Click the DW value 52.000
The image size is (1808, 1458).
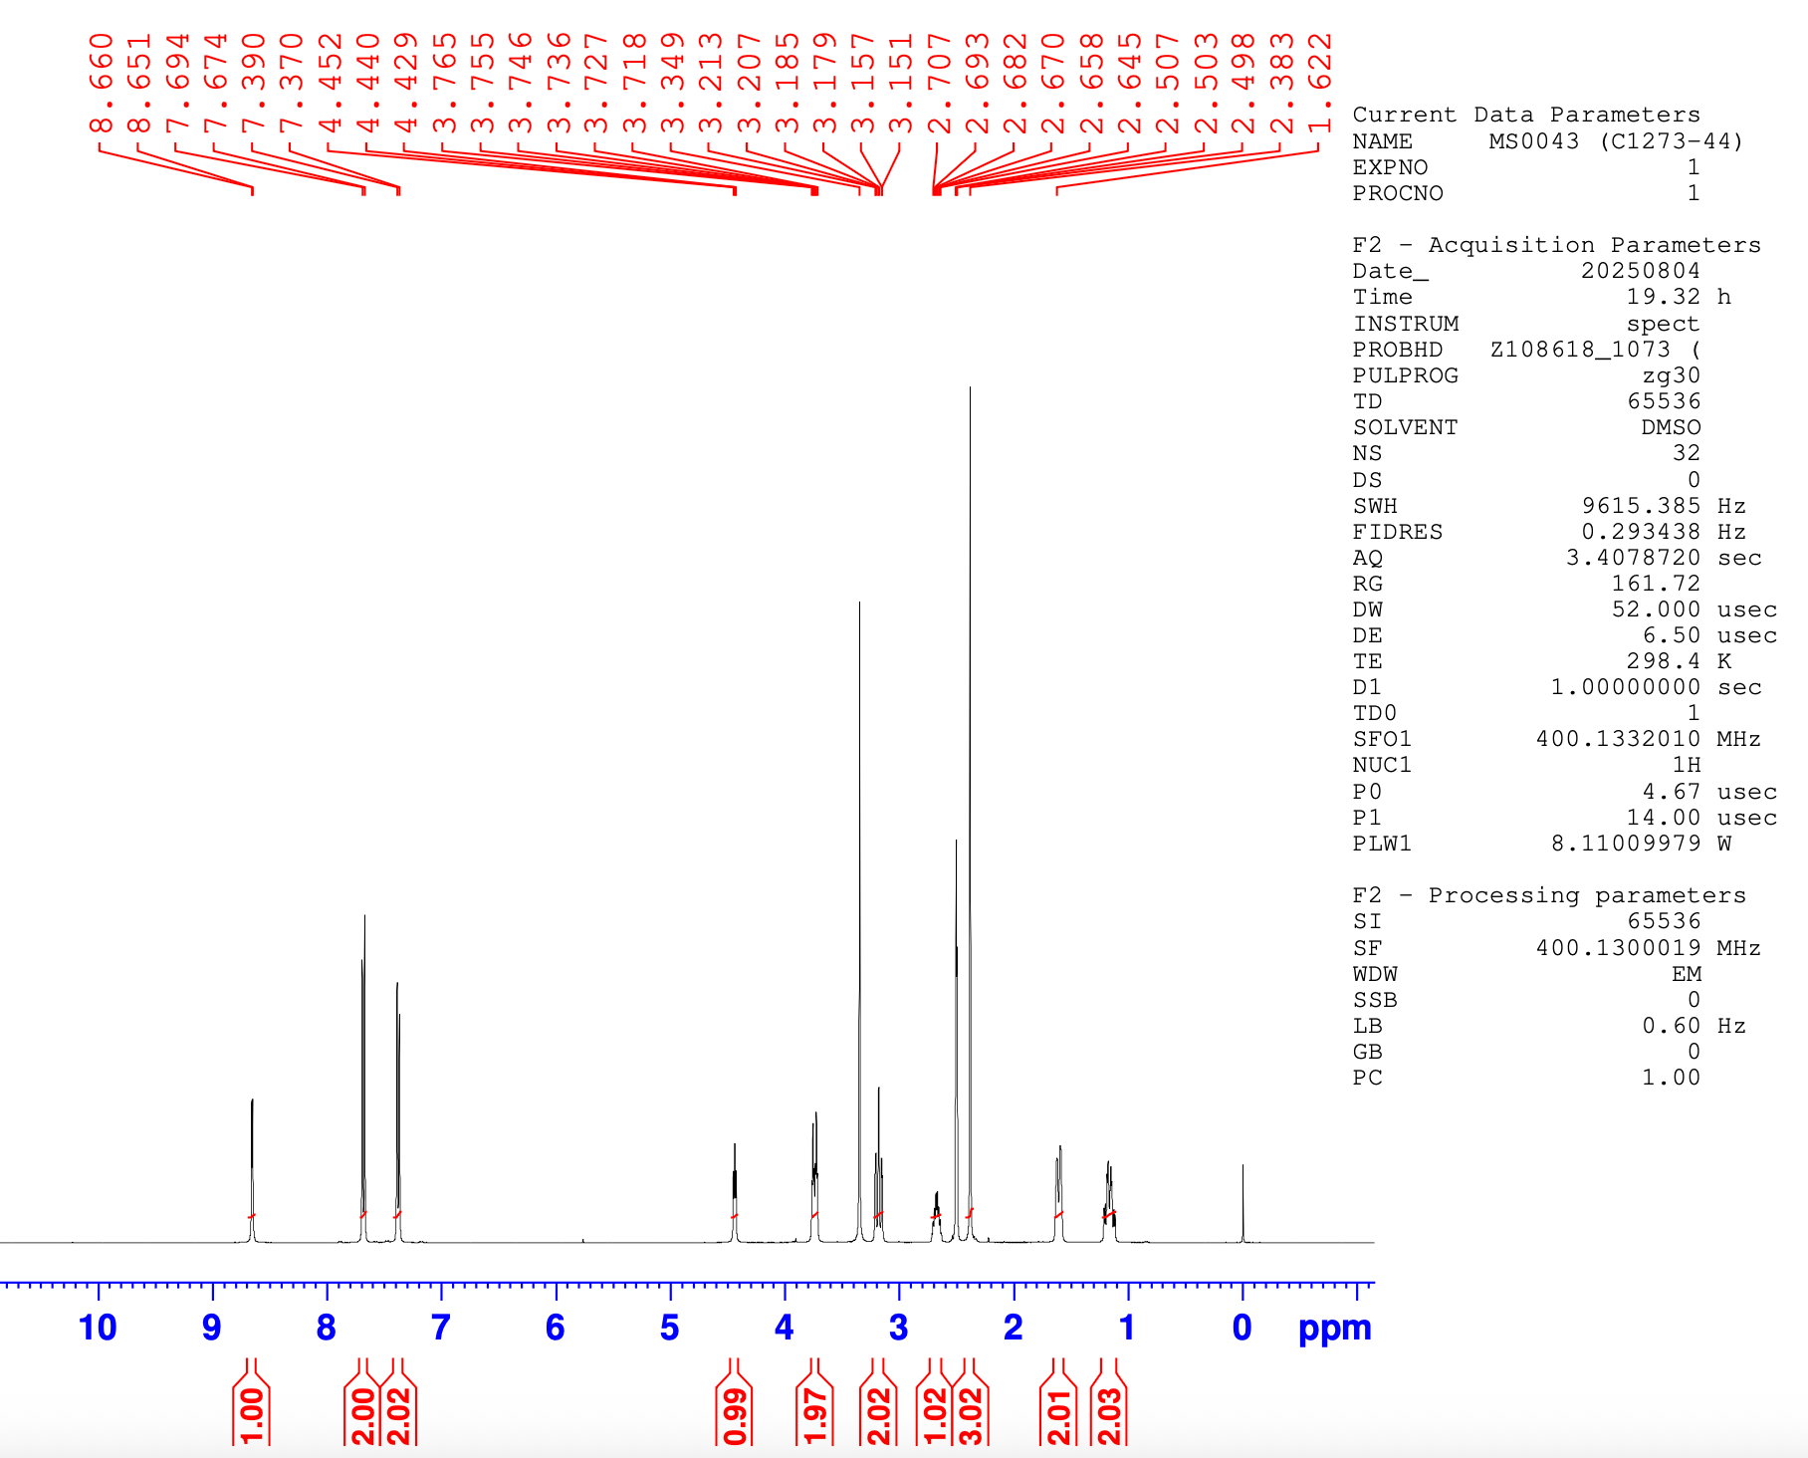[1656, 609]
